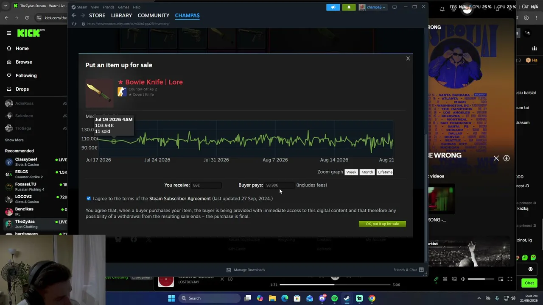Open ESLCS recommended channel

point(36,174)
